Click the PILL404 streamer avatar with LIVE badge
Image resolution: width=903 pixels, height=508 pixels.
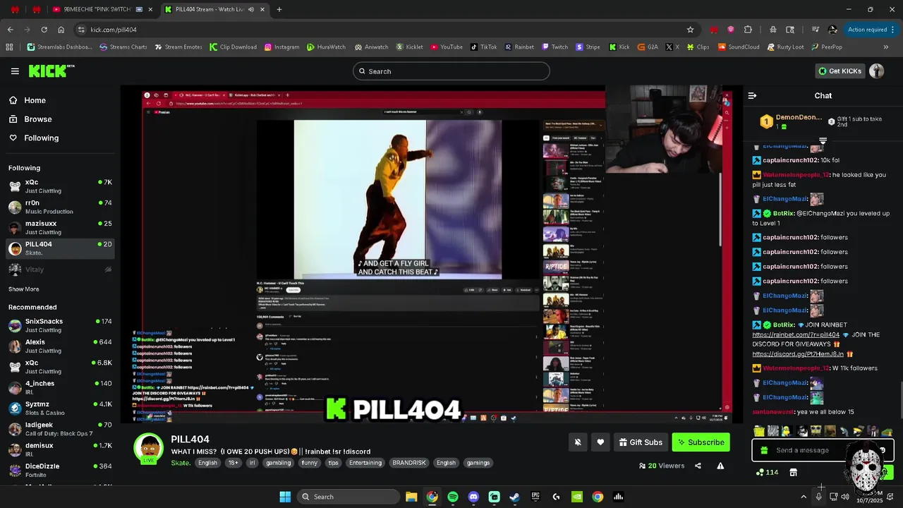point(148,449)
